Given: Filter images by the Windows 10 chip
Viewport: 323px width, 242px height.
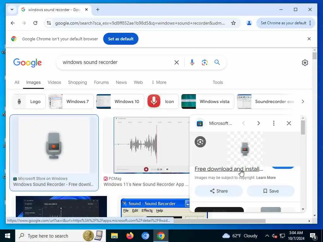Looking at the screenshot, I should tap(120, 101).
